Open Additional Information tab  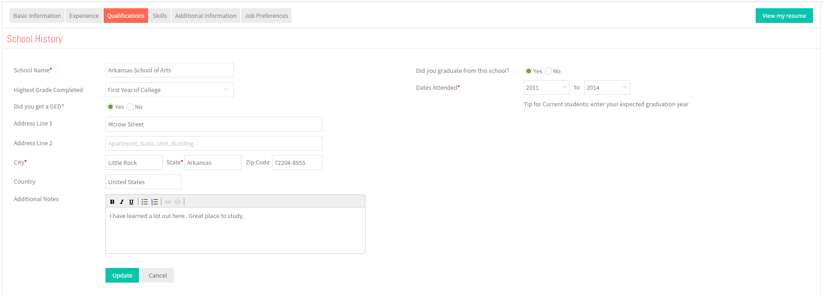[x=206, y=16]
